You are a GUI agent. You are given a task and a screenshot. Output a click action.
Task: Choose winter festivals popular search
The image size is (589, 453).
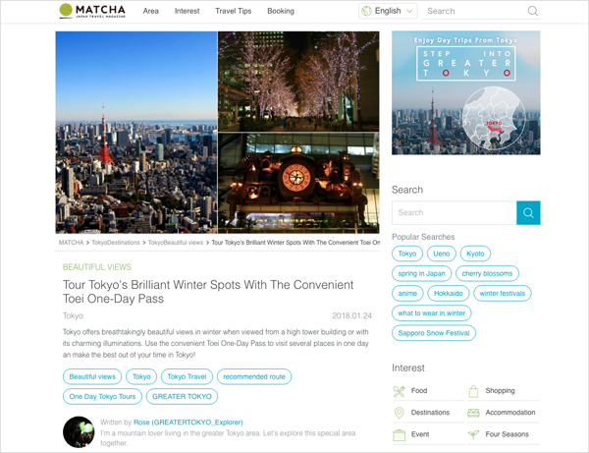pos(503,294)
